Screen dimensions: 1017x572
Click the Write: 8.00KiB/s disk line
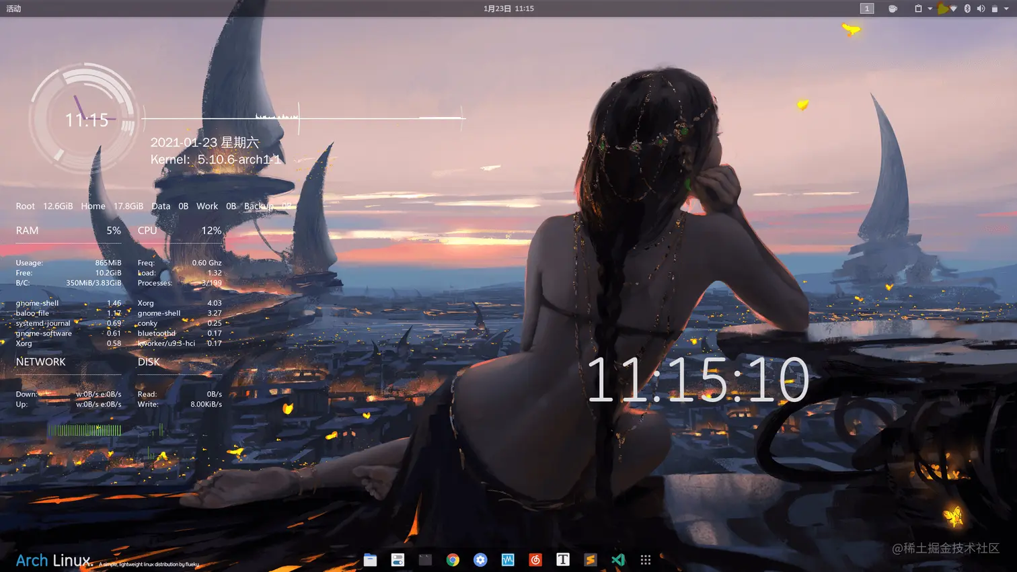pyautogui.click(x=180, y=405)
